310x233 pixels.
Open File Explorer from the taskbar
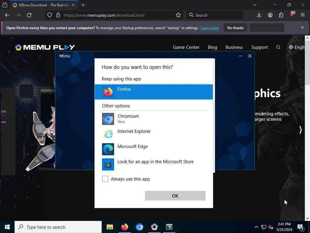[110, 227]
